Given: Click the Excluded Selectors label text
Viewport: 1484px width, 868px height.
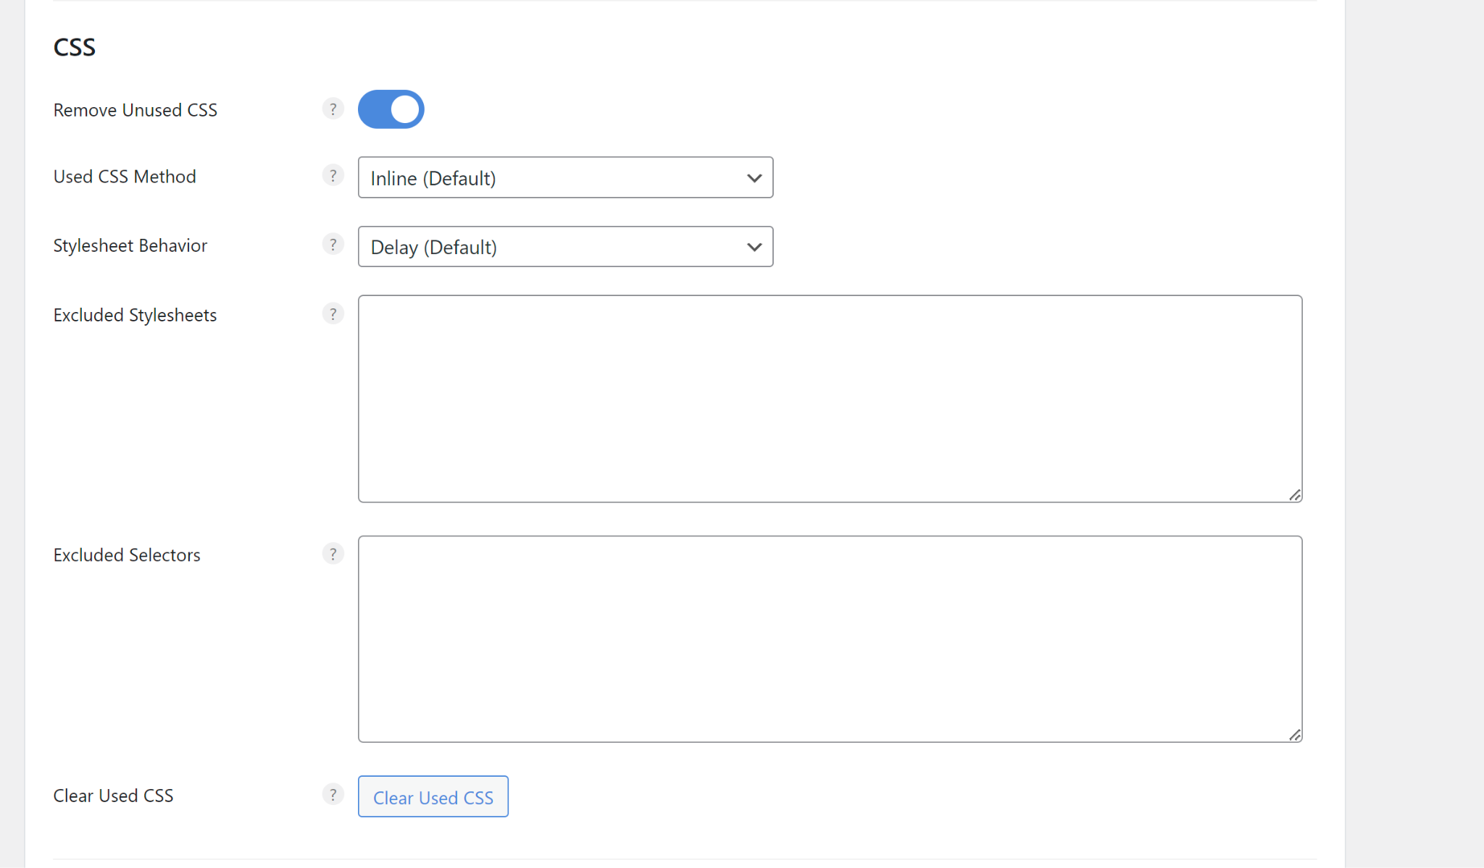Looking at the screenshot, I should click(x=127, y=555).
